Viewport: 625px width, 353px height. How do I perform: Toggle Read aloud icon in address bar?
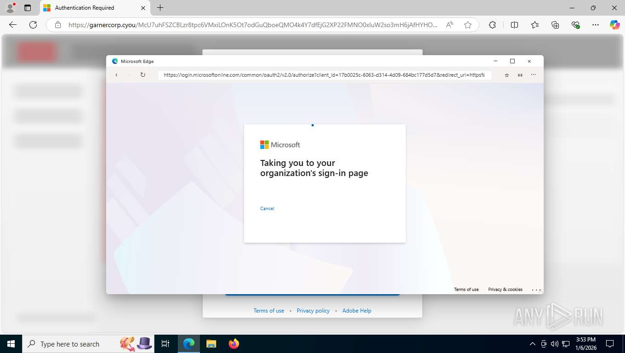(x=450, y=25)
